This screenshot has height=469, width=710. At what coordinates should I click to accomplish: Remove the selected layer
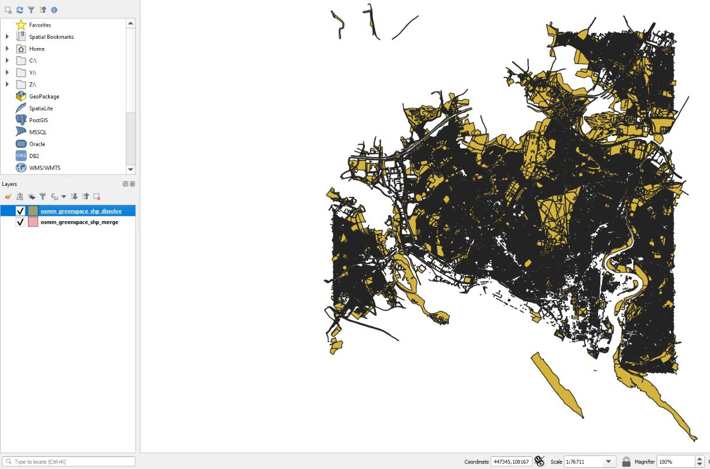tap(97, 196)
